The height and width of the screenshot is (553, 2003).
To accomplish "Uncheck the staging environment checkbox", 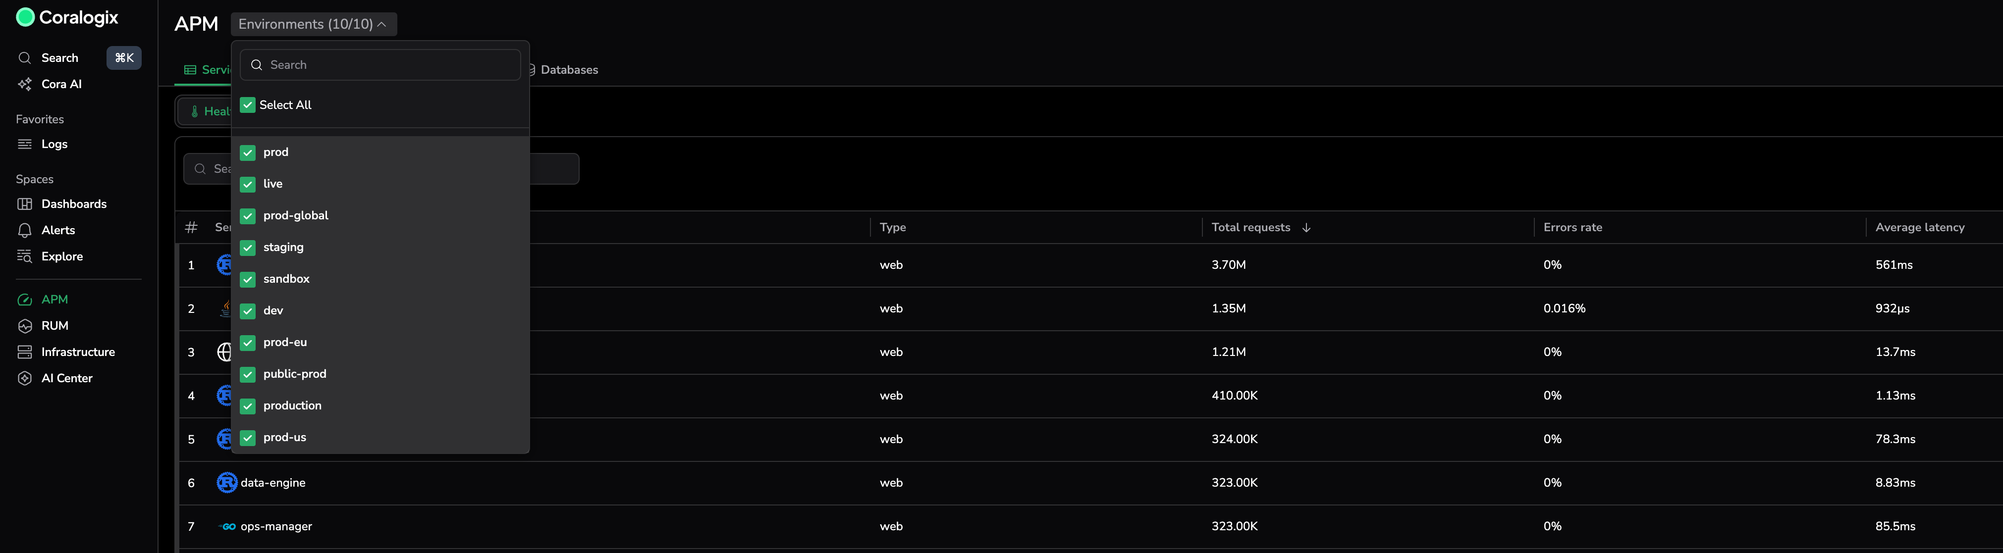I will (247, 248).
